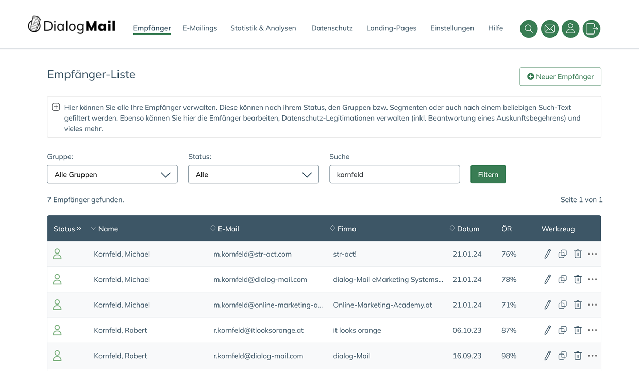639x371 pixels.
Task: Delete the m.kornfeld@str-act.com recipient
Action: tap(578, 254)
